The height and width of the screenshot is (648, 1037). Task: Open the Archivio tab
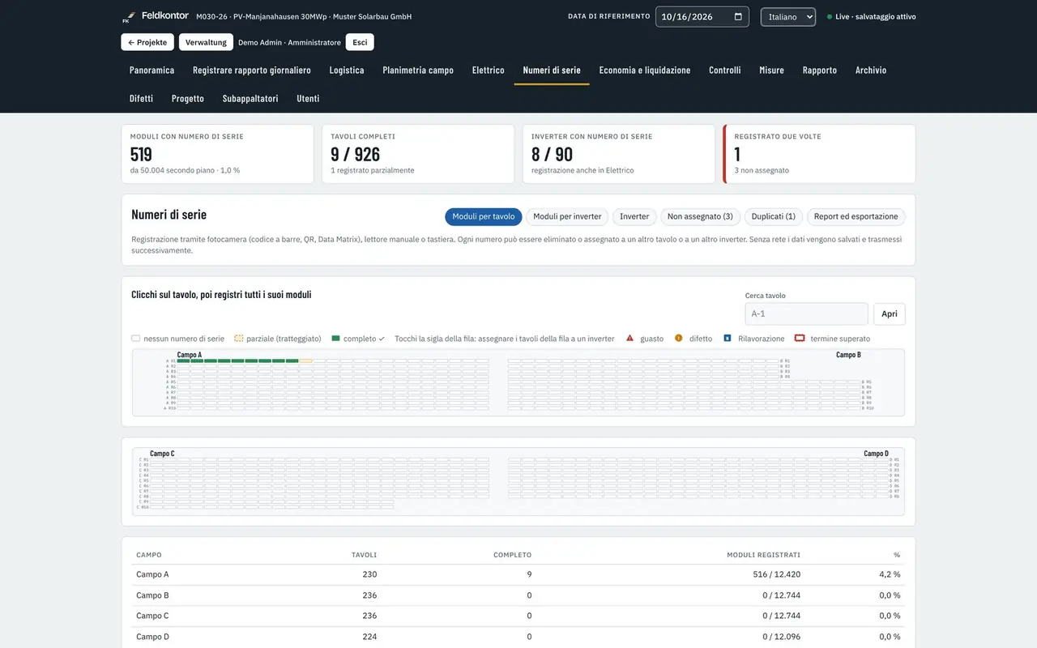point(871,70)
